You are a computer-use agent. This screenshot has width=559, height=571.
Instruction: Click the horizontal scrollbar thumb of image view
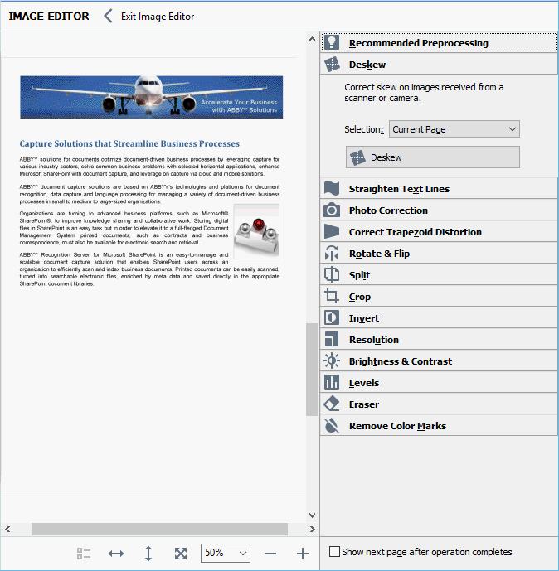click(x=159, y=529)
